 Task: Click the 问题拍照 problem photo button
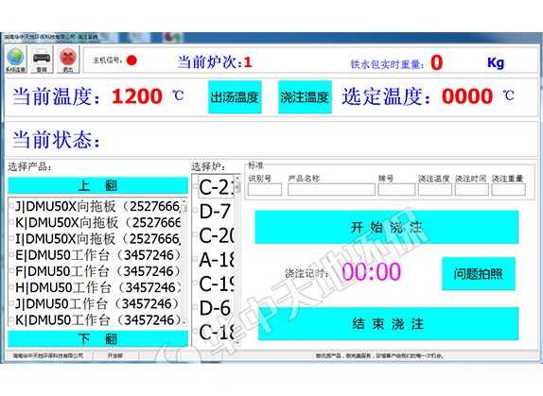[479, 273]
